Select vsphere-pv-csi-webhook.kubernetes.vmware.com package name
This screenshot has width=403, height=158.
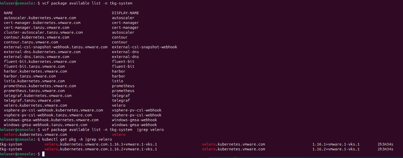pos(53,110)
